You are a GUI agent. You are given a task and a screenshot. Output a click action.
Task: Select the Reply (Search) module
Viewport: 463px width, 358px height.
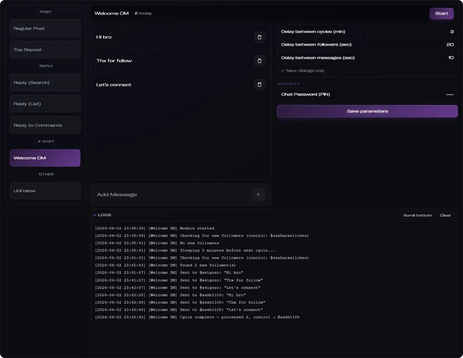pyautogui.click(x=45, y=83)
